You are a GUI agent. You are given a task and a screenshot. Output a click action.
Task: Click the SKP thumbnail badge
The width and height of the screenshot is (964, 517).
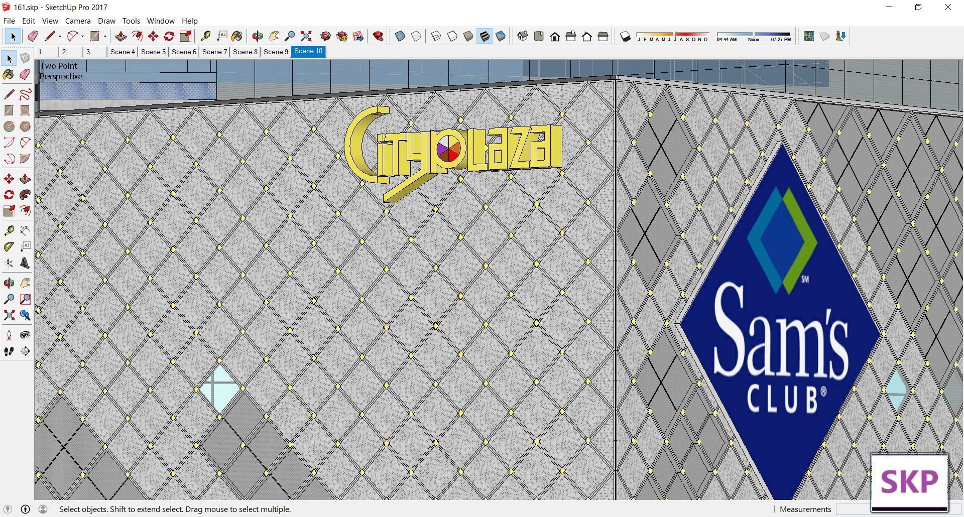click(x=909, y=482)
